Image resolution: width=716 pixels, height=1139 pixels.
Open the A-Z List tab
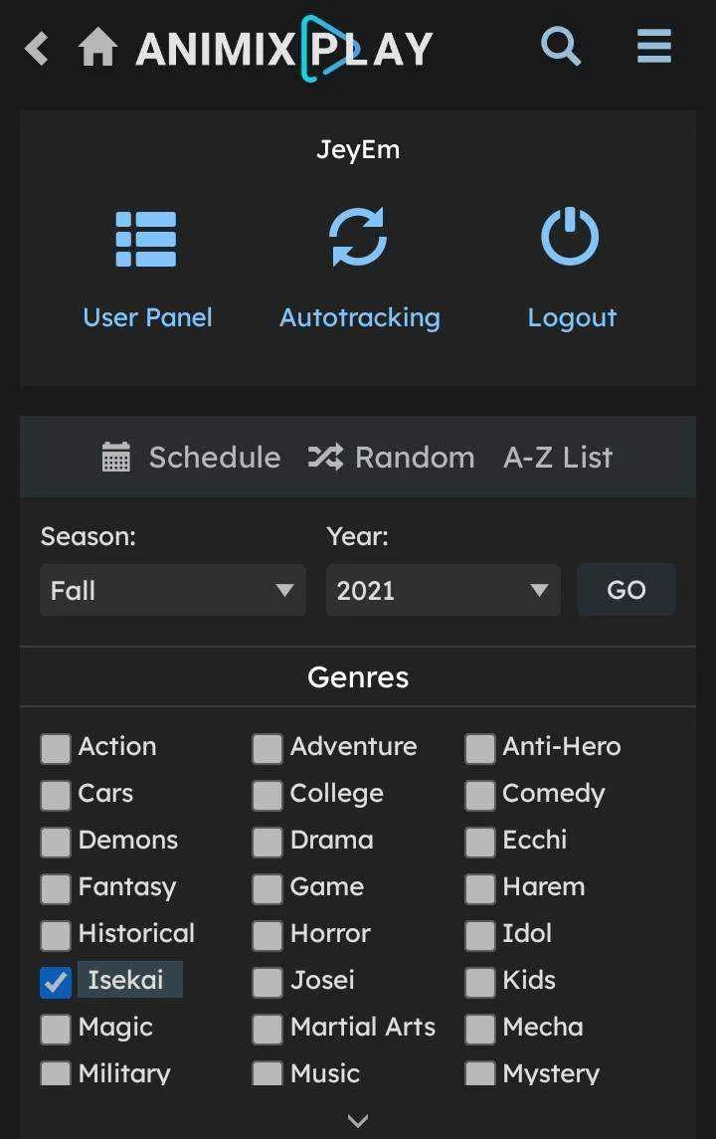click(x=558, y=457)
